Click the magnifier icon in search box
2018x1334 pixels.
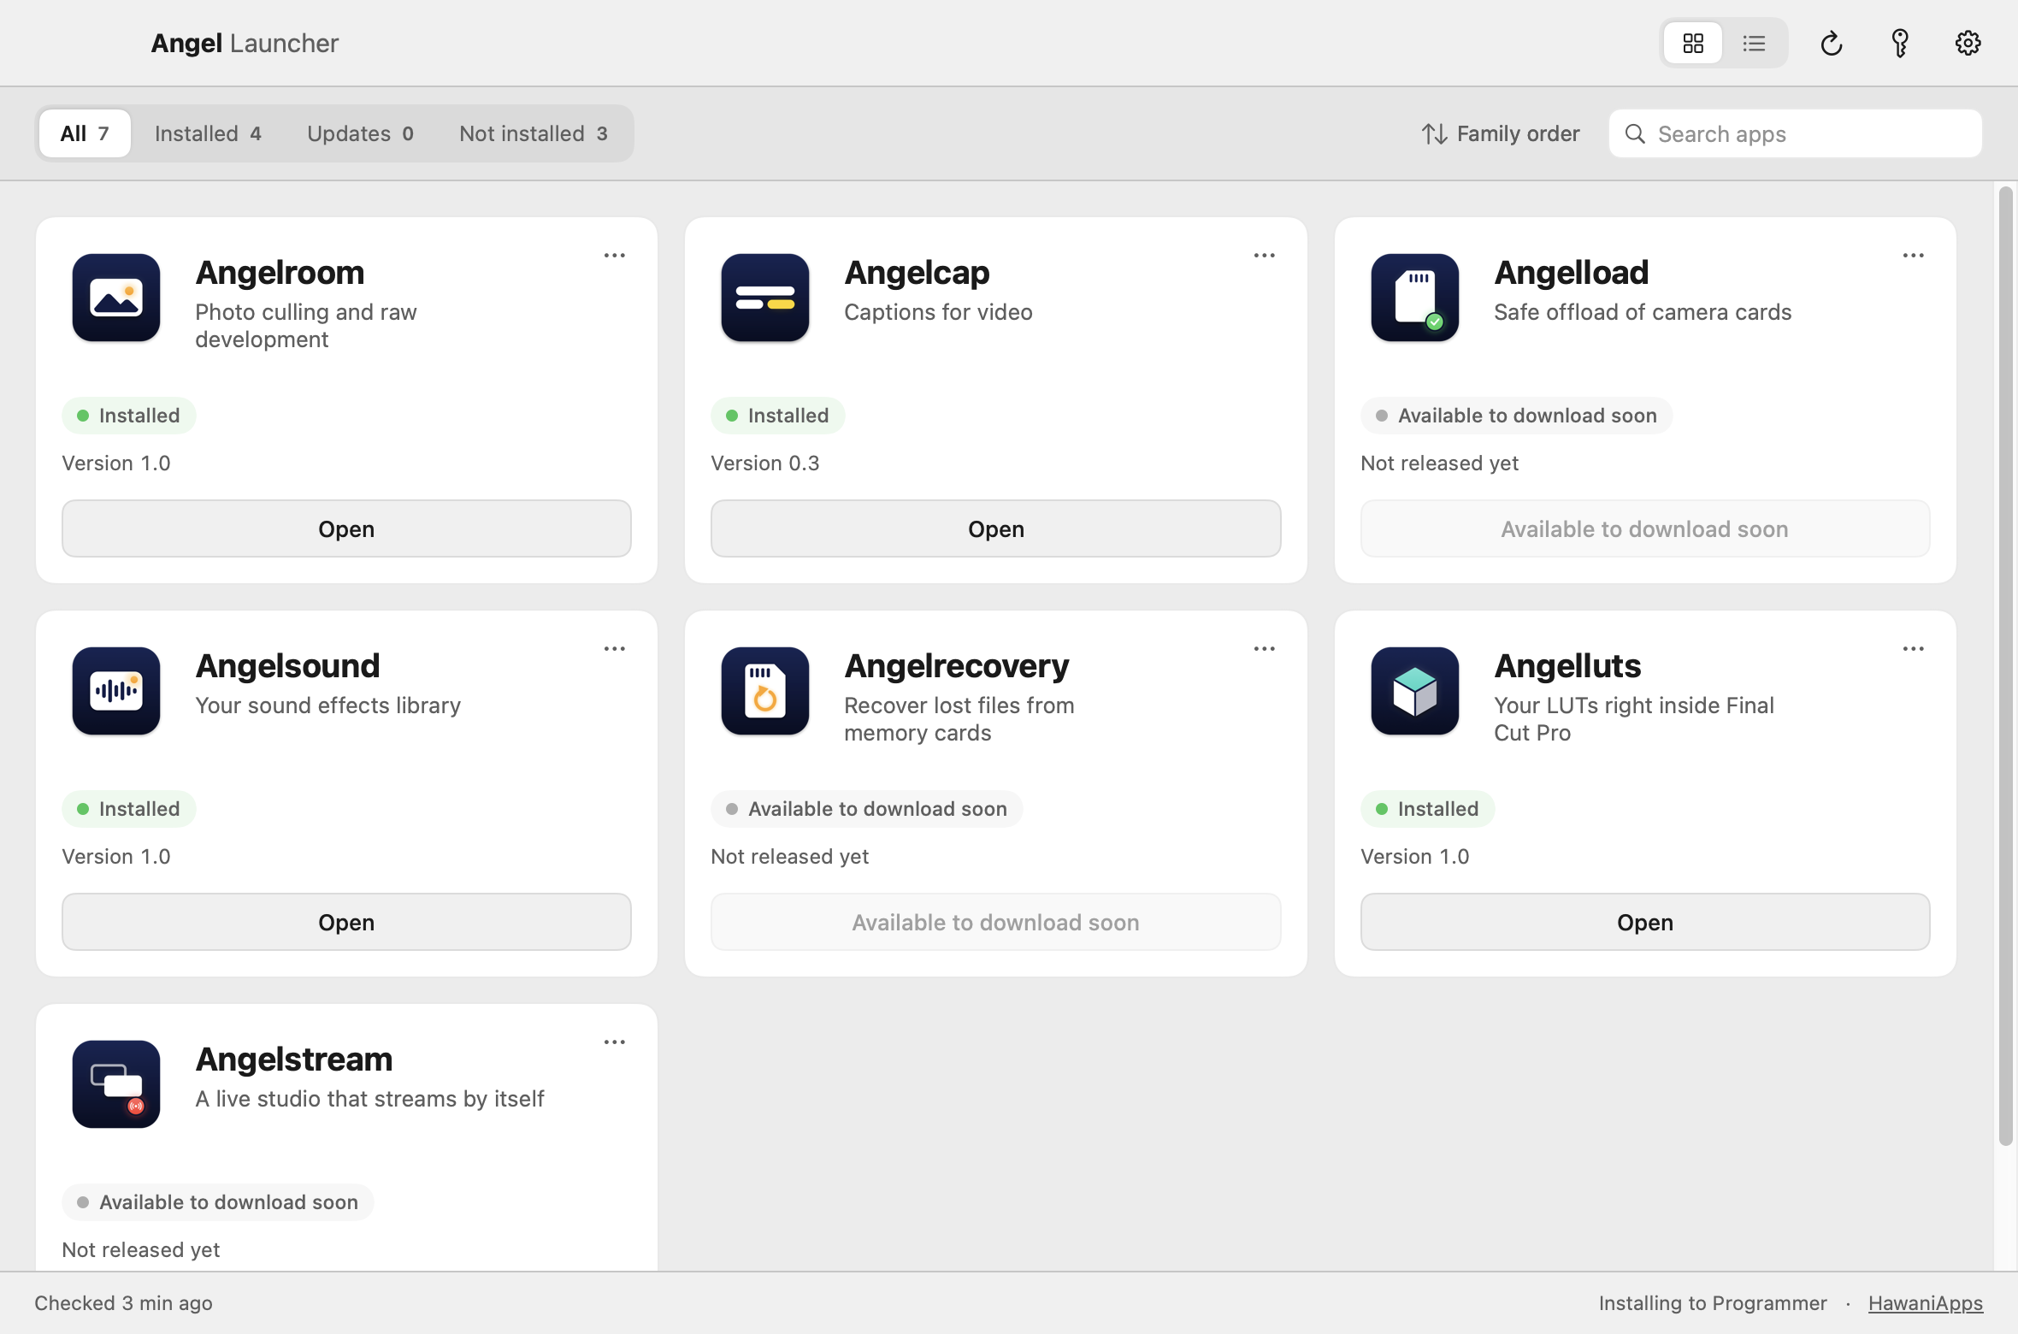(x=1635, y=133)
